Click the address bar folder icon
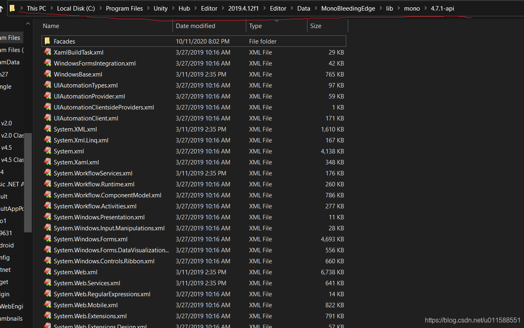This screenshot has width=524, height=328. tap(12, 8)
